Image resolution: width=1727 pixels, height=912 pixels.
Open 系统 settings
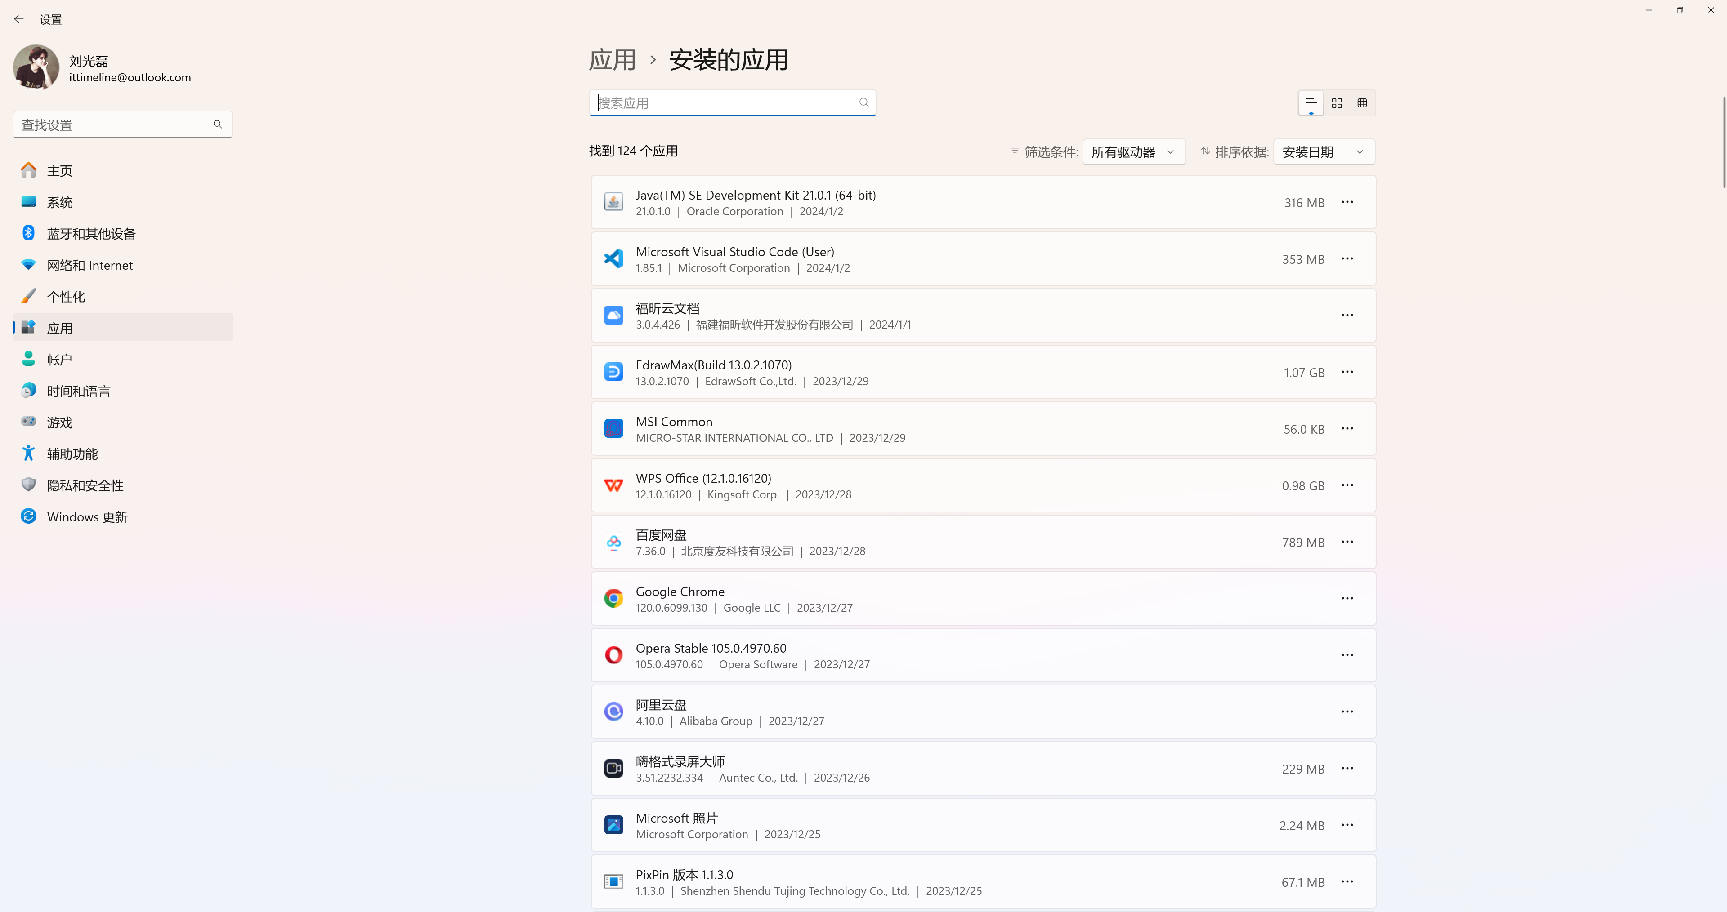(123, 202)
